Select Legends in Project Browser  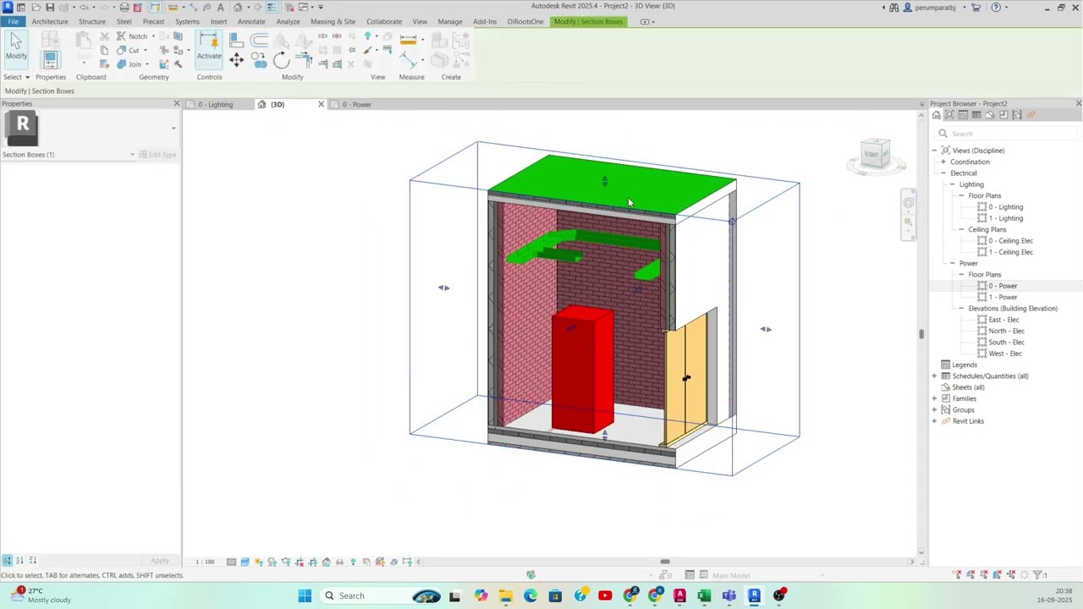click(x=965, y=365)
